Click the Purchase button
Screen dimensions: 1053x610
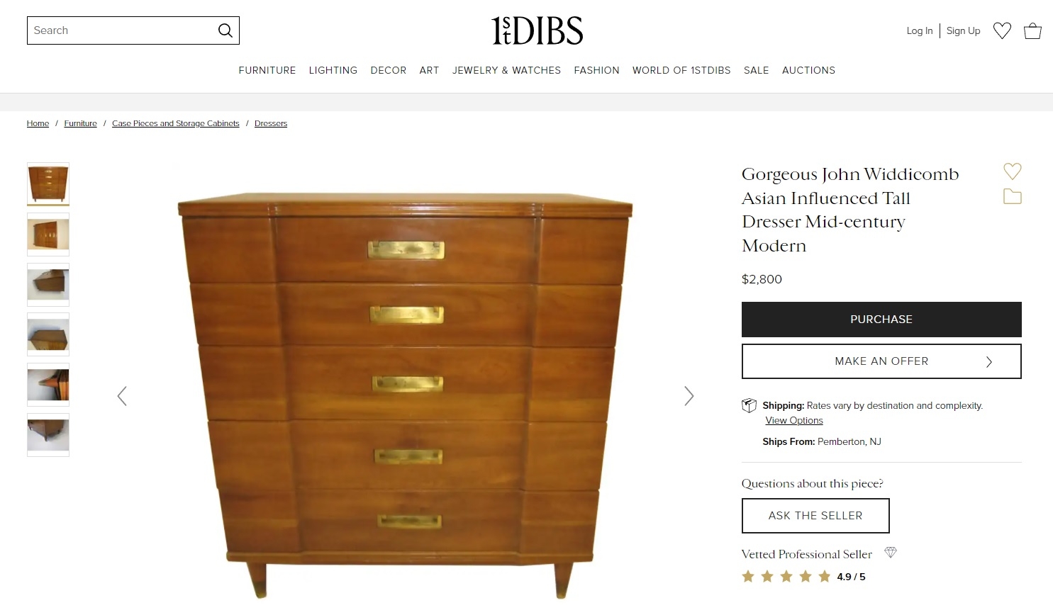point(881,320)
